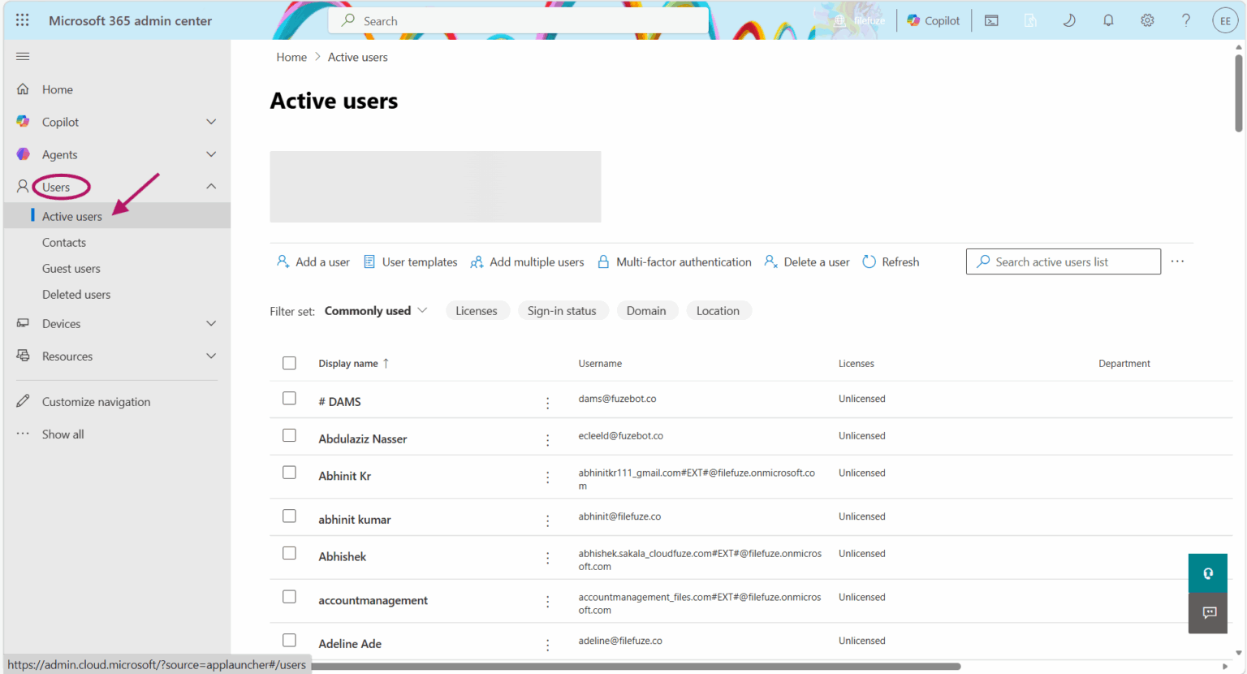
Task: Collapse the Users navigation section chevron
Action: tap(211, 186)
